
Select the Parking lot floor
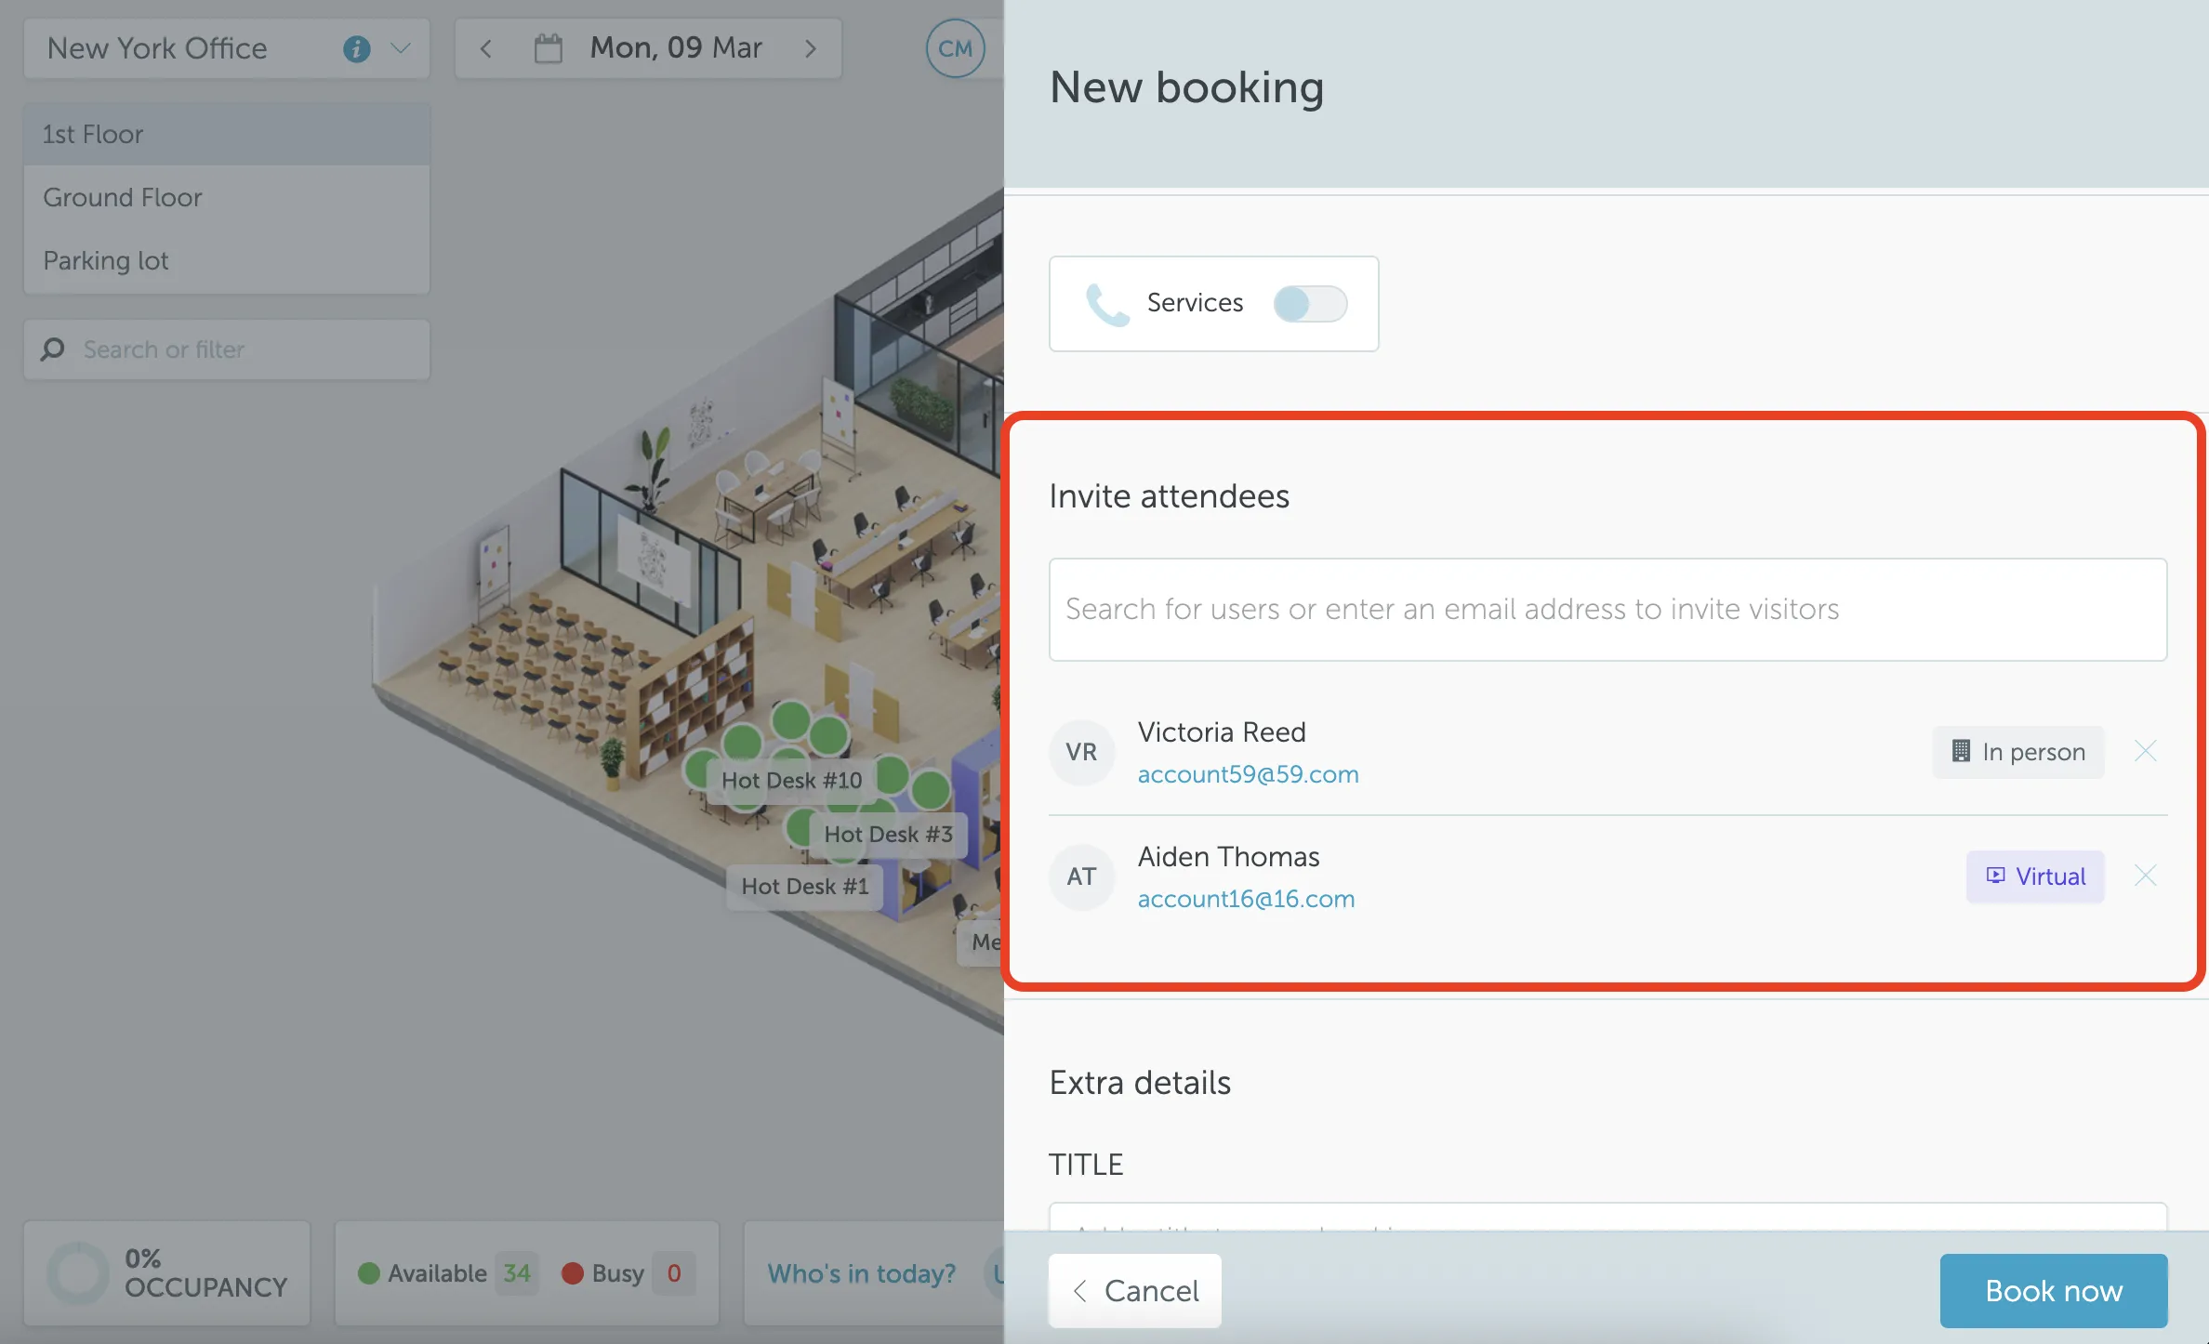point(106,260)
